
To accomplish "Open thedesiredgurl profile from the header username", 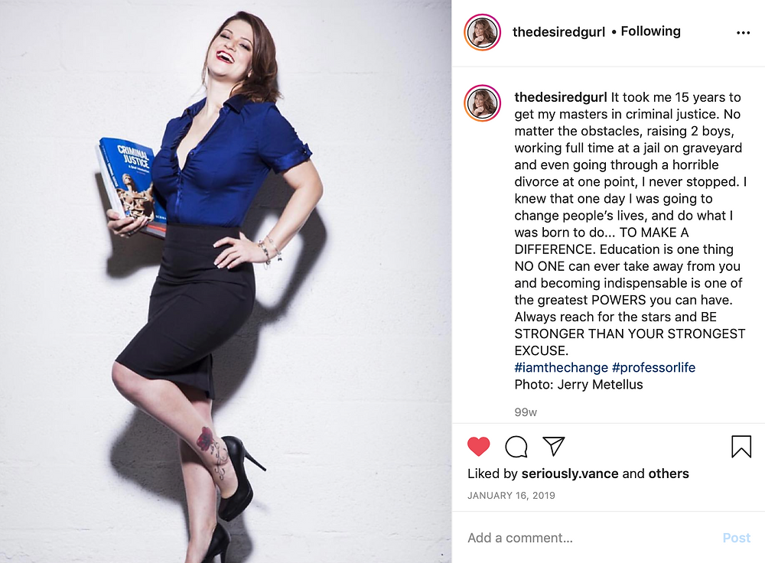I will [558, 31].
